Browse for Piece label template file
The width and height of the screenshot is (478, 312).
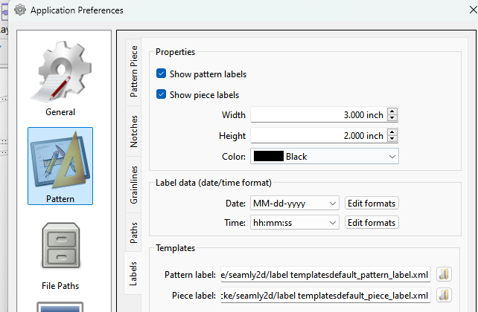point(444,296)
